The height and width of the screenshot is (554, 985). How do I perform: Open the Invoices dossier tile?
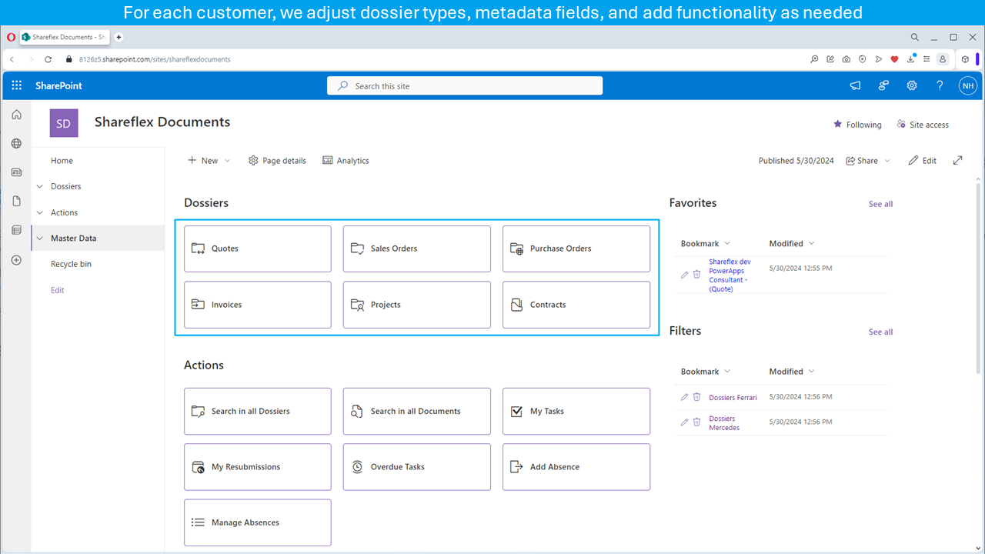pos(258,305)
